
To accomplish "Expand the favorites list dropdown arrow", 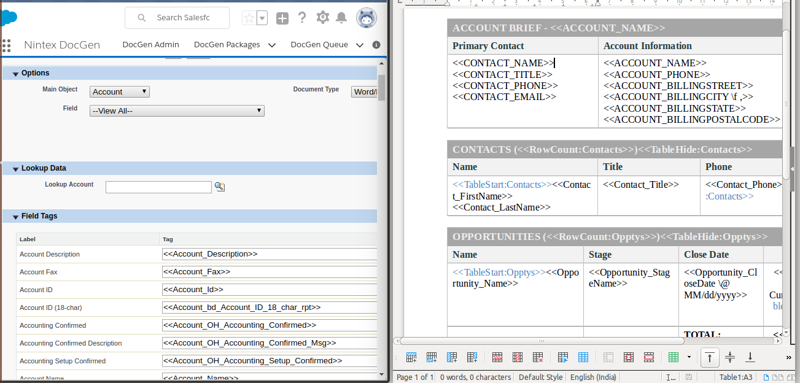I will pyautogui.click(x=262, y=18).
